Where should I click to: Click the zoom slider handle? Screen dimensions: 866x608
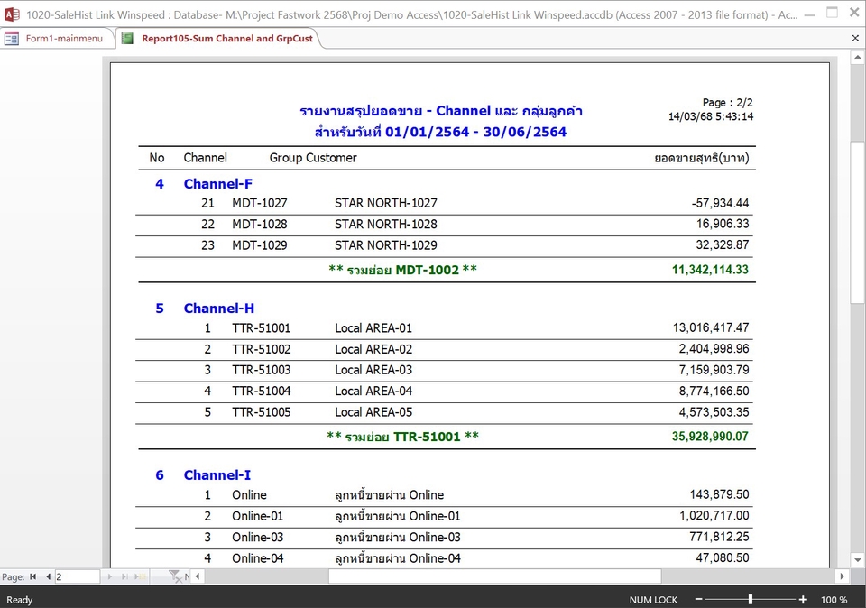pos(751,599)
